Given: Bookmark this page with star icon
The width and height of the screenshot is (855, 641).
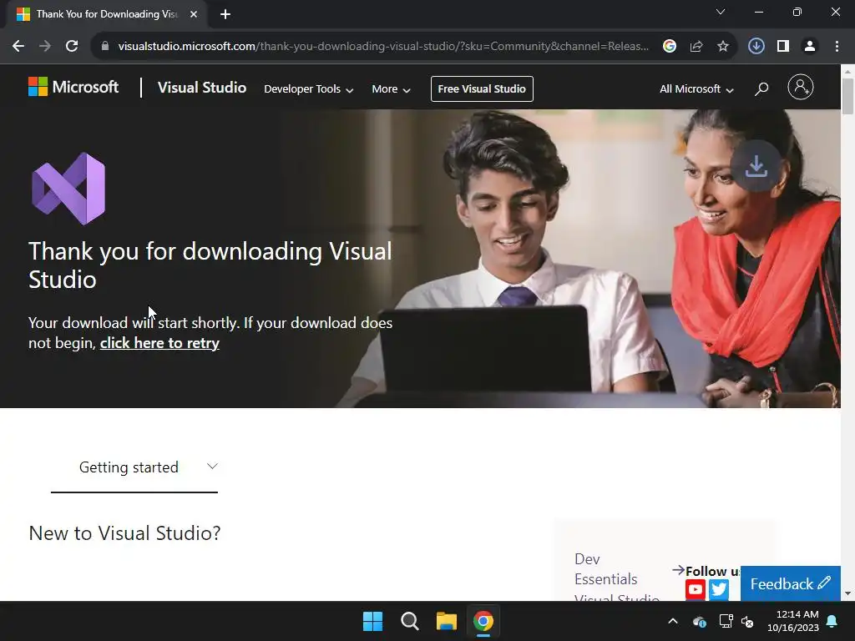Looking at the screenshot, I should click(723, 47).
